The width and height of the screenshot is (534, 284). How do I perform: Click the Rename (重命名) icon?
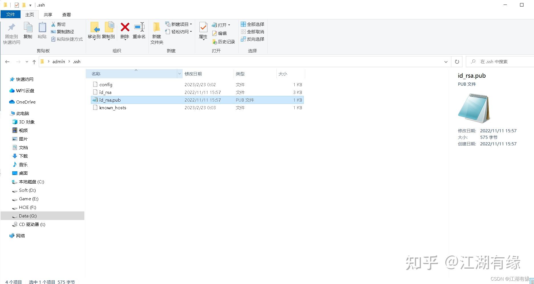point(139,27)
